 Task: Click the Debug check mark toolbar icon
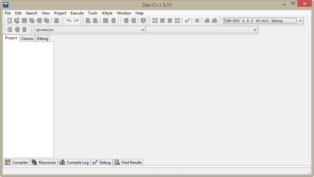[187, 21]
